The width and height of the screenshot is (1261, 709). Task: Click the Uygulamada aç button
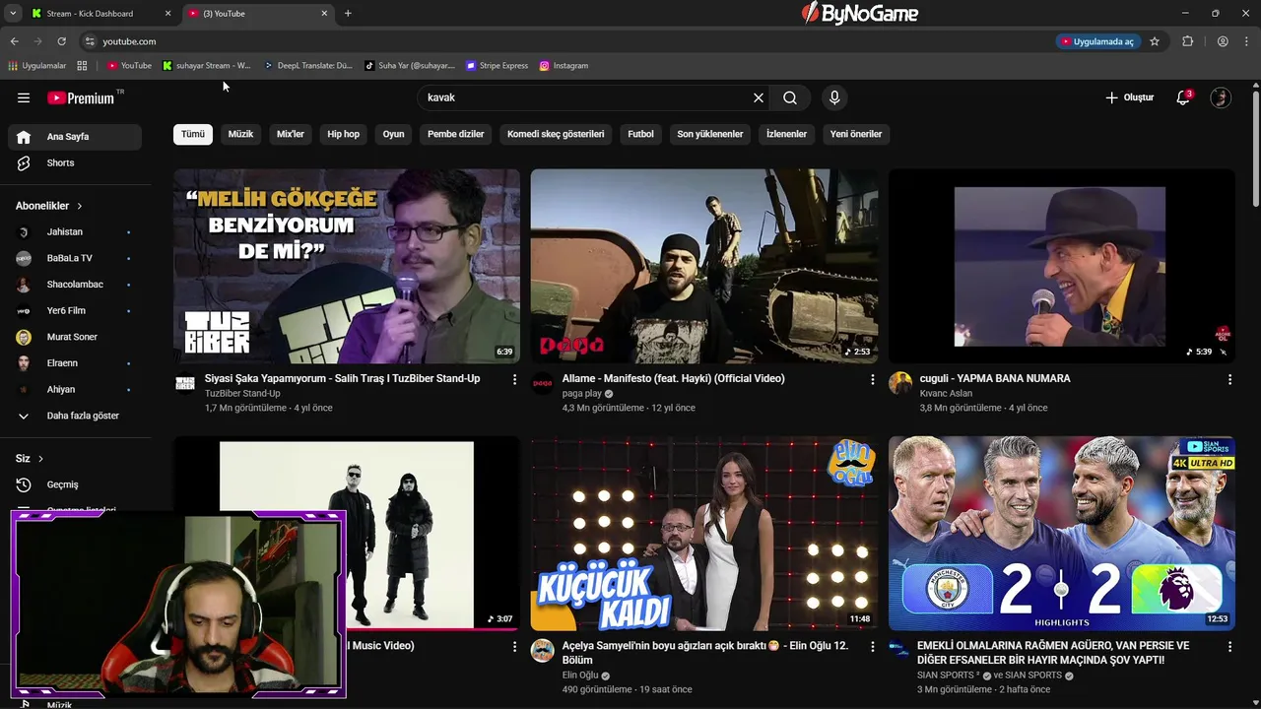(x=1097, y=41)
